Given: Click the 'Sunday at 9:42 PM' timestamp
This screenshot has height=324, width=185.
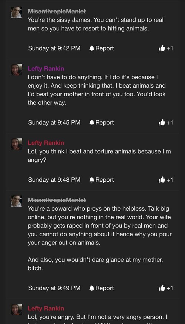Looking at the screenshot, I should (54, 48).
